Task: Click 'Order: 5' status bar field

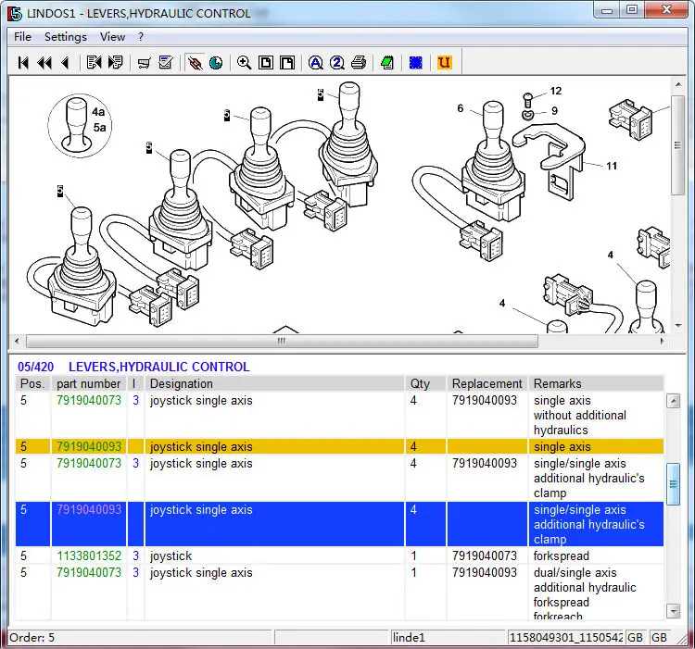Action: coord(140,638)
